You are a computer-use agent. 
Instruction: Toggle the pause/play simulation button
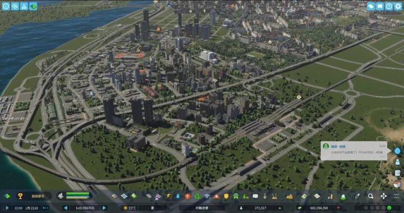pyautogui.click(x=7, y=208)
